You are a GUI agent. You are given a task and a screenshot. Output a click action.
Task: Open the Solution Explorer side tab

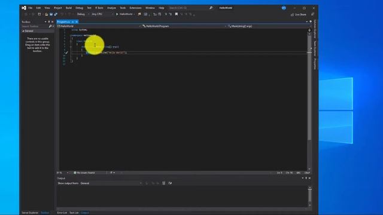(315, 29)
